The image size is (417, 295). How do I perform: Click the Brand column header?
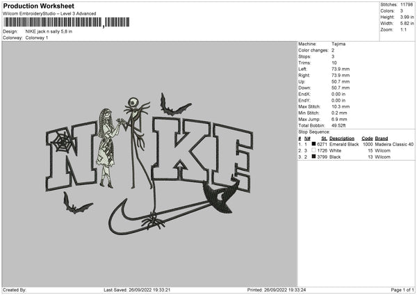coord(382,138)
